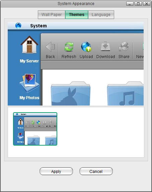Screen dimensions: 152x192
Task: Minimize the System Appearance window
Action: (x=130, y=4)
